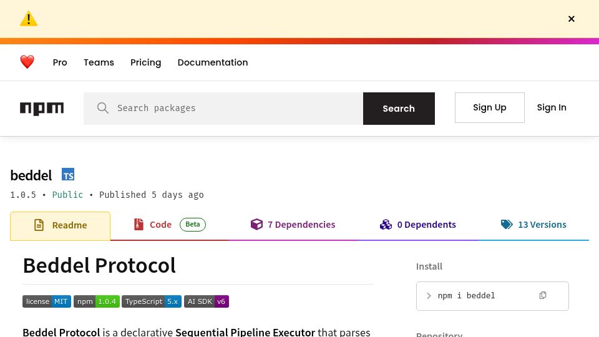Click the AI SDK v6 badge
Viewport: 599px width, 337px height.
207,301
